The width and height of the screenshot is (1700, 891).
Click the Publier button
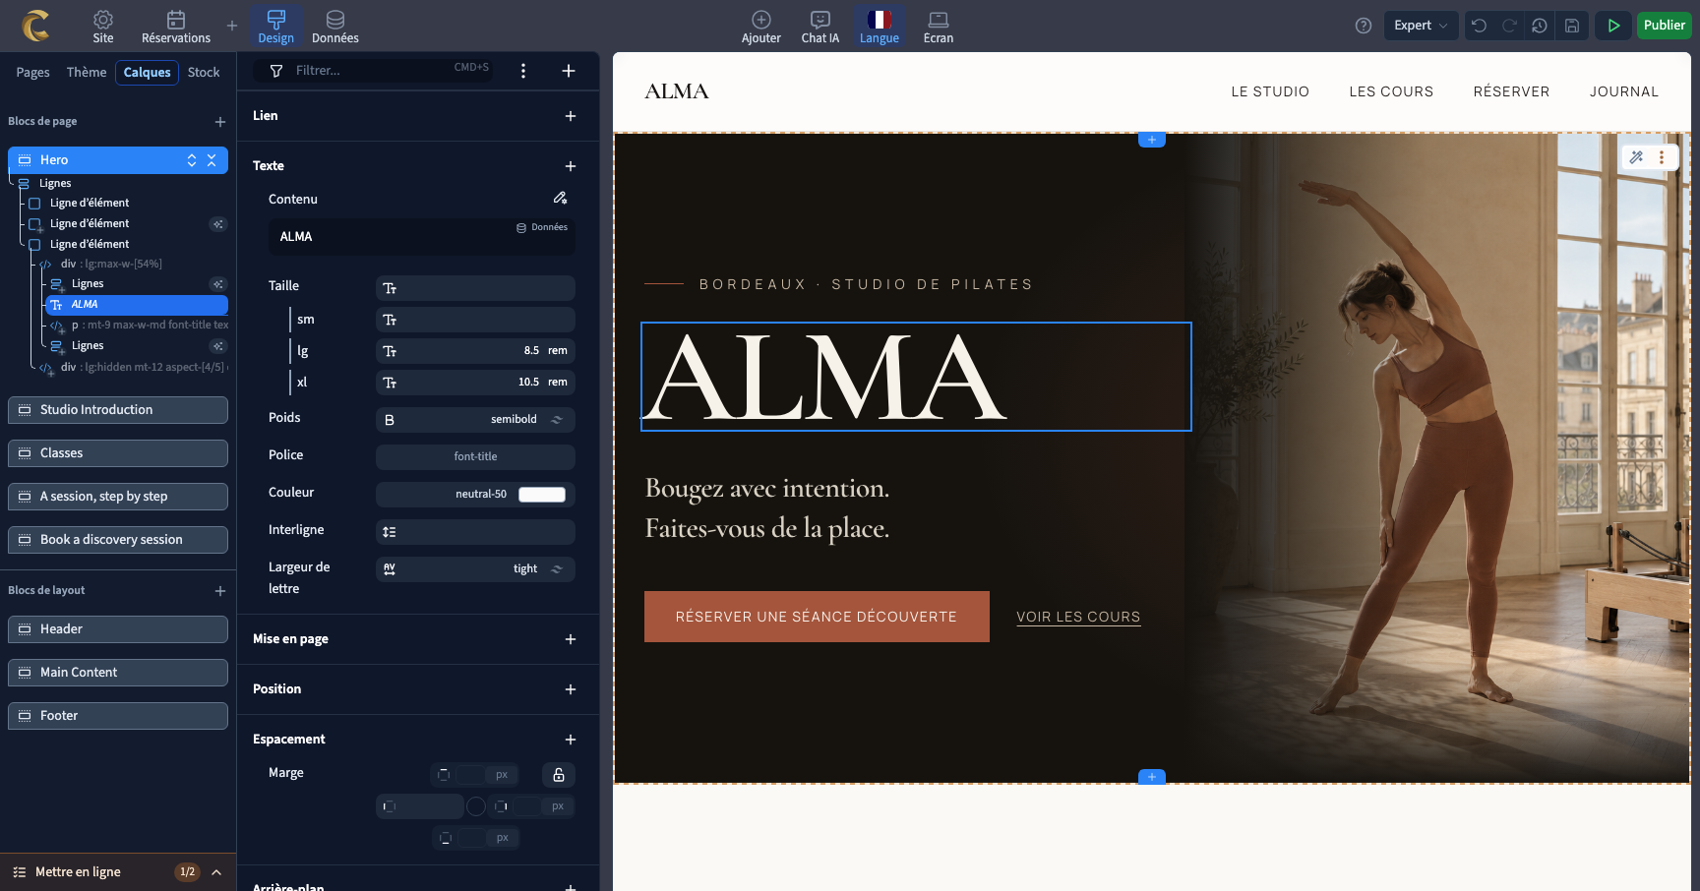1664,26
